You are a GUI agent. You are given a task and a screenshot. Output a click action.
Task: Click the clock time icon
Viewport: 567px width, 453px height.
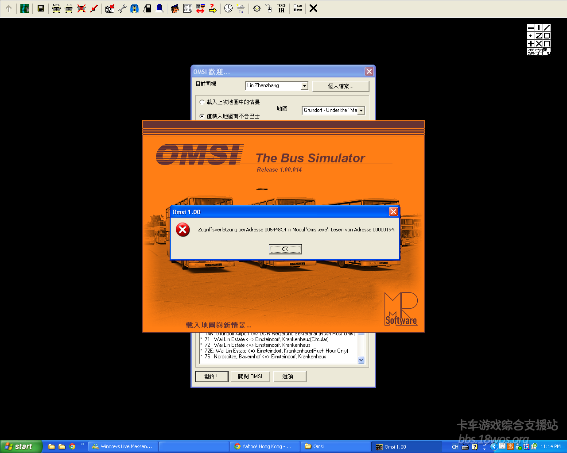point(228,8)
